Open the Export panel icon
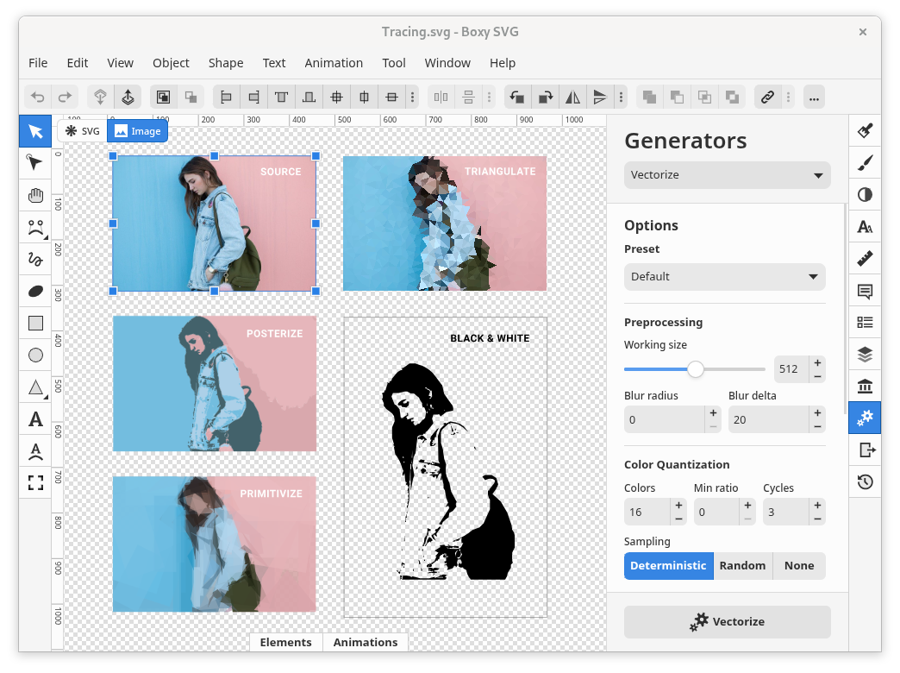The height and width of the screenshot is (673, 900). tap(865, 450)
